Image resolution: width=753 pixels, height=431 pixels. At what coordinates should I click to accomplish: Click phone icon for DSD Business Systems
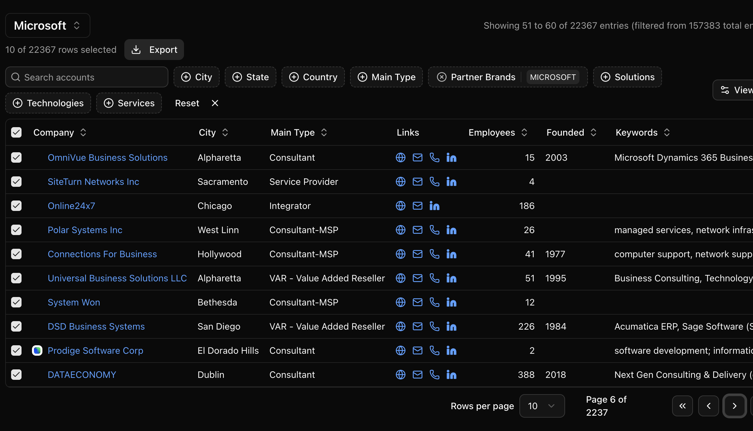click(434, 326)
